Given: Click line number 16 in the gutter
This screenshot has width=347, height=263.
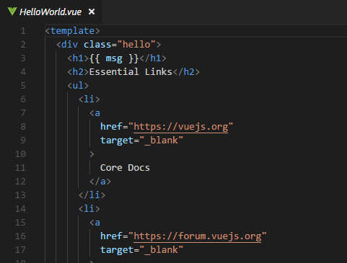Looking at the screenshot, I should [x=20, y=236].
